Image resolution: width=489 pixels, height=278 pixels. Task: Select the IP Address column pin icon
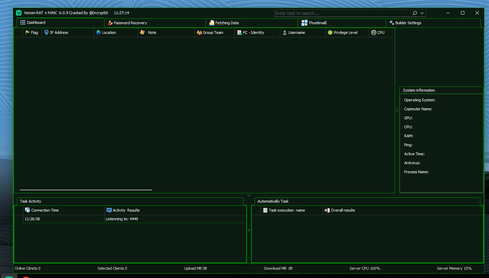(x=46, y=32)
